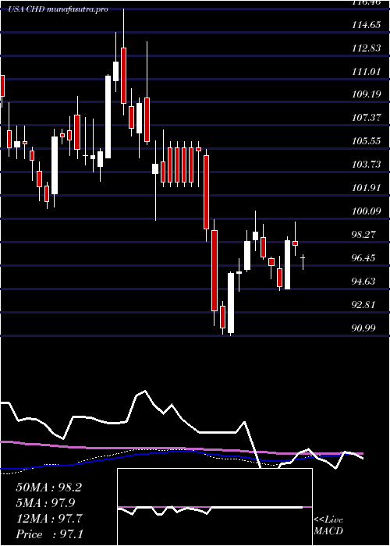Select the 114.65 price axis label

tap(367, 25)
